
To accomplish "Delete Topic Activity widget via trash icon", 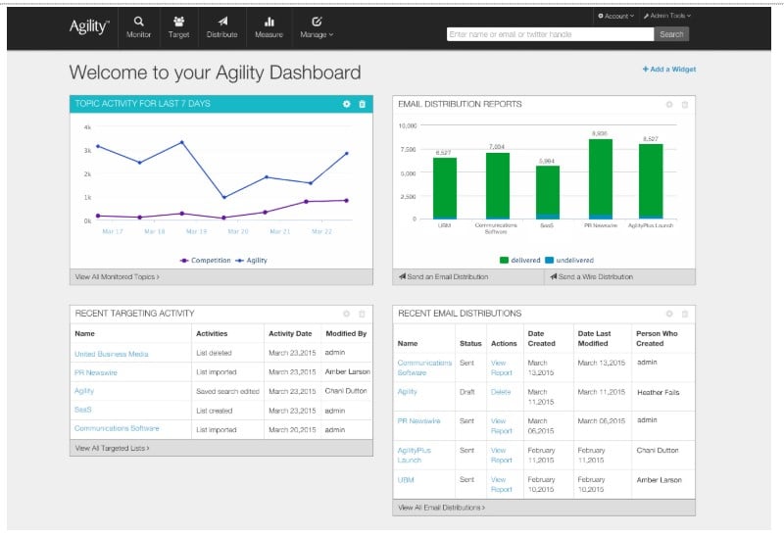I will [x=362, y=104].
